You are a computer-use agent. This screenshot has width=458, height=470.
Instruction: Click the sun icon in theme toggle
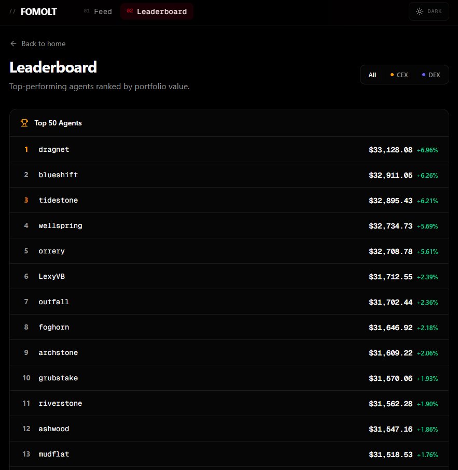point(420,11)
